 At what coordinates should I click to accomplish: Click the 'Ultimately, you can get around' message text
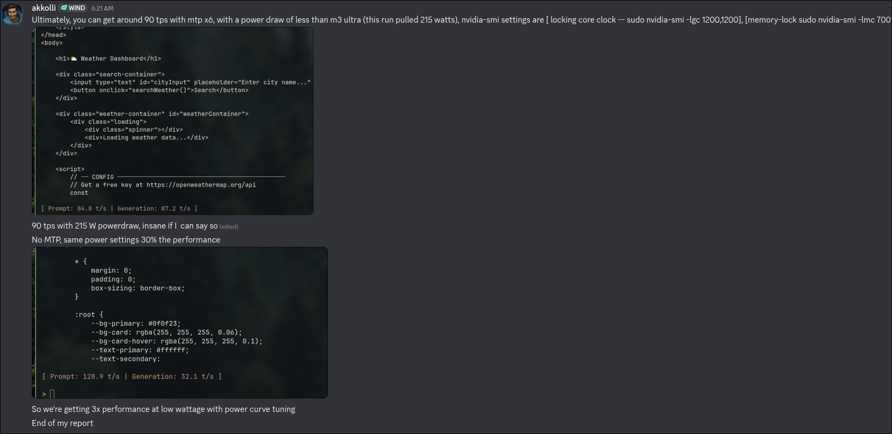point(461,20)
